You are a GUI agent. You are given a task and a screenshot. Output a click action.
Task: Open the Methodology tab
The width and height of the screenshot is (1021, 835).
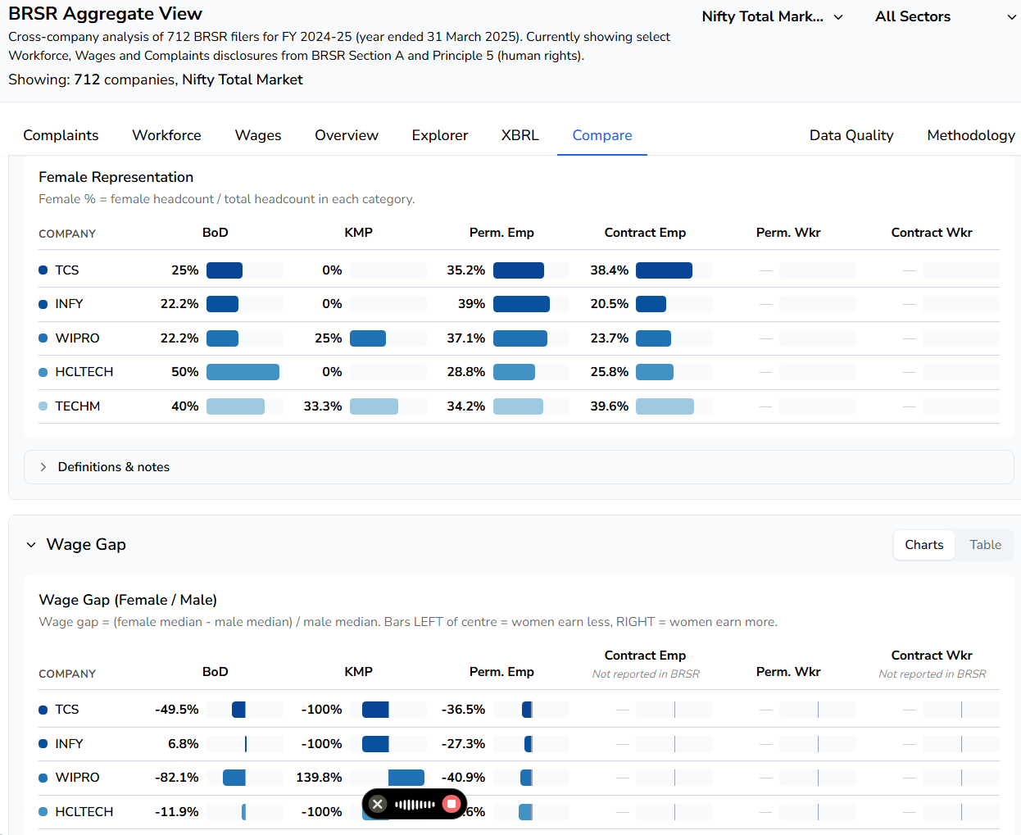[971, 135]
